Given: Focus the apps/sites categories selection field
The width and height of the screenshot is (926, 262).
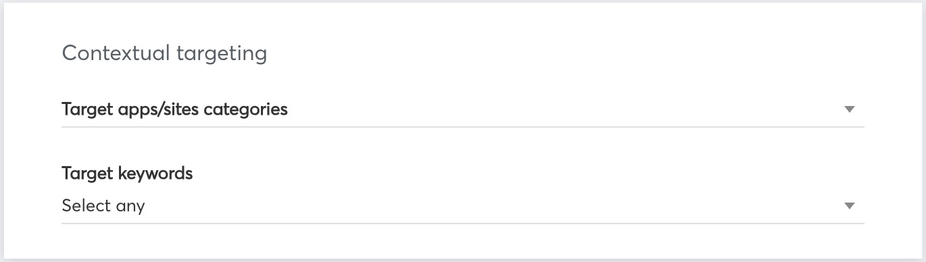Looking at the screenshot, I should [x=462, y=109].
